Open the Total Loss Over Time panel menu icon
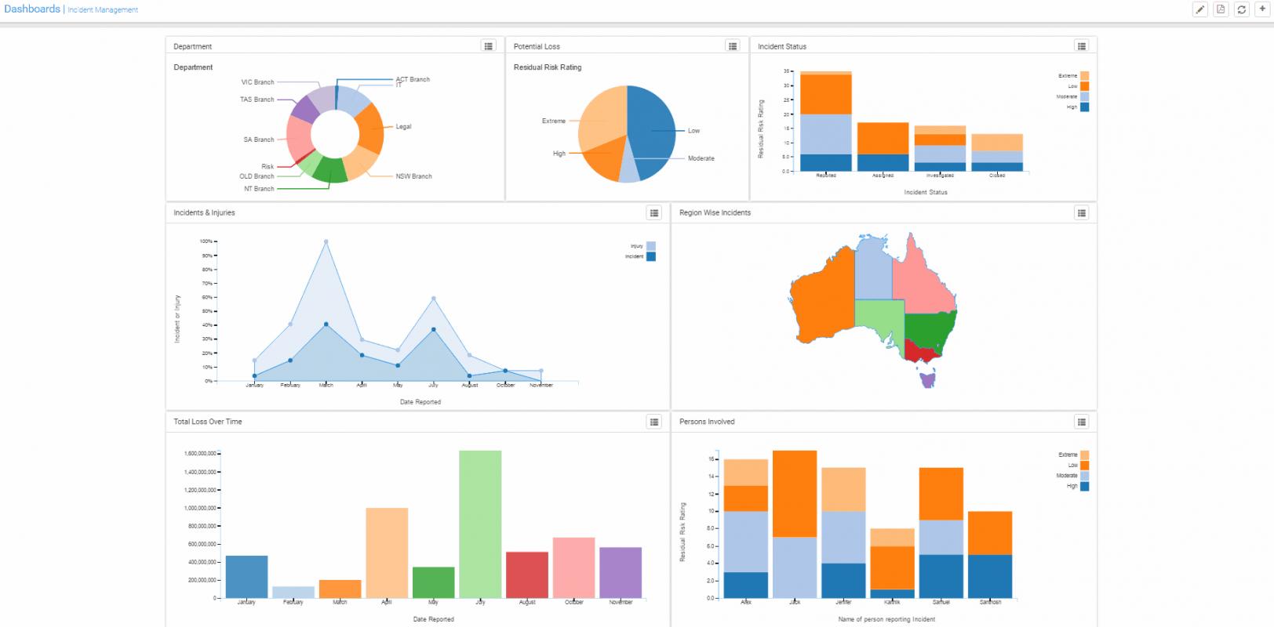The height and width of the screenshot is (627, 1274). pyautogui.click(x=654, y=422)
